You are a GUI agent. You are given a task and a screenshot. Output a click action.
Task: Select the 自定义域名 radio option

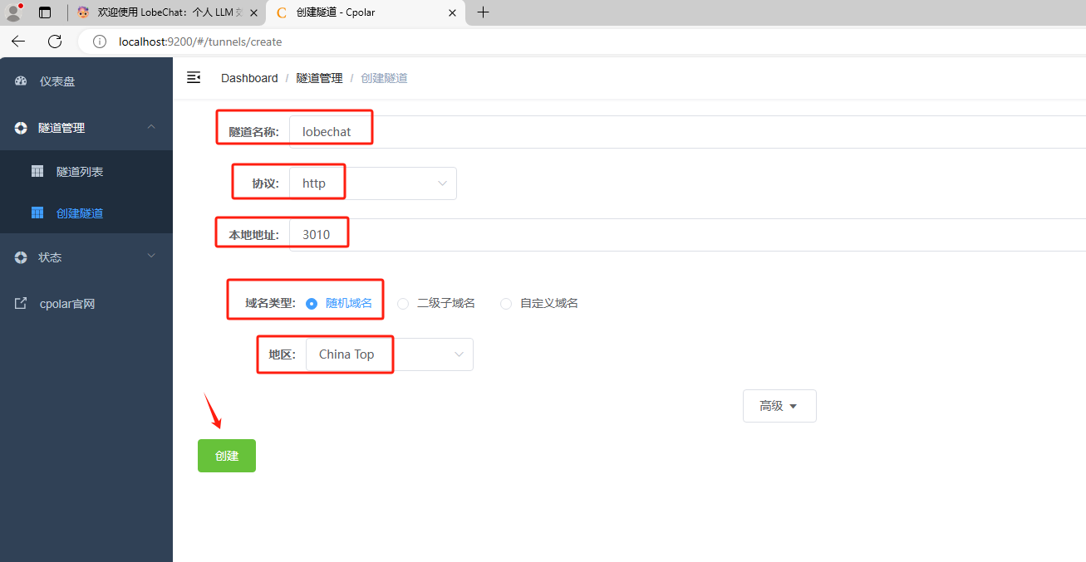coord(506,304)
